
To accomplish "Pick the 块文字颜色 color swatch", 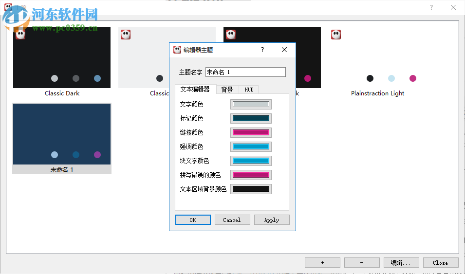I will coord(251,161).
